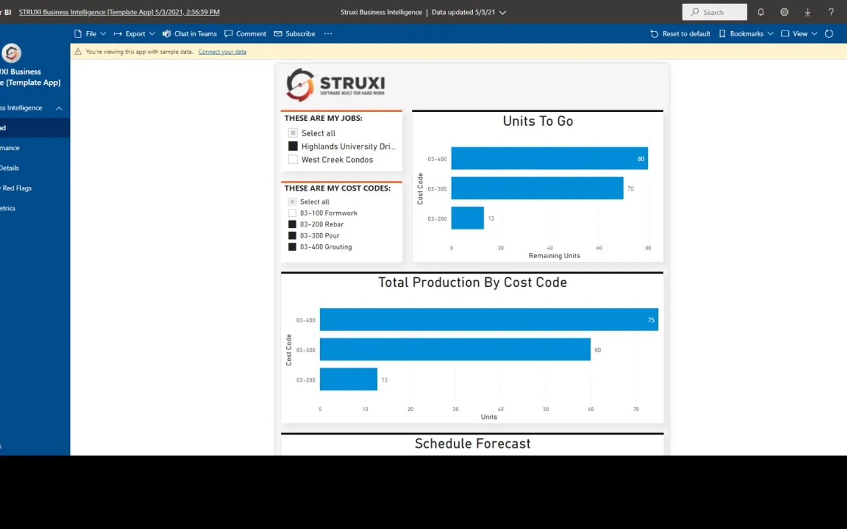Check West Creek Condos checkbox
Viewport: 847px width, 529px height.
(293, 159)
